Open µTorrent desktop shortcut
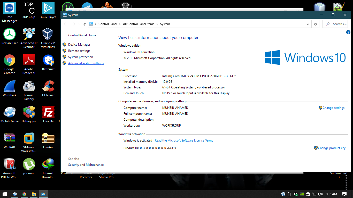The image size is (353, 198). 29,167
